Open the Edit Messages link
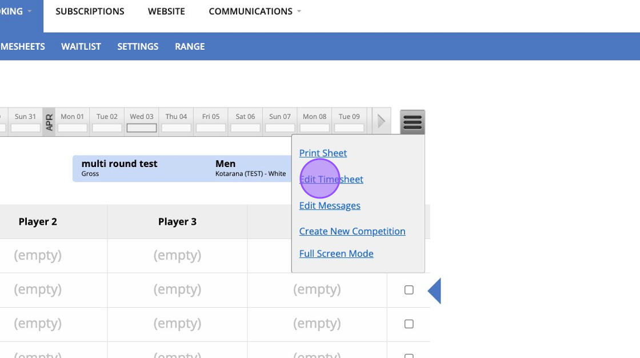640x358 pixels. [x=330, y=205]
